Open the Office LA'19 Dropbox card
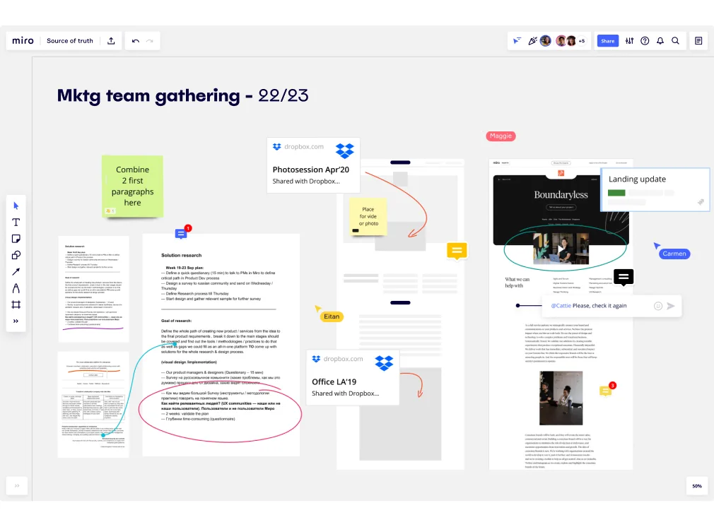Screen dimensions: 714x527 tap(353, 377)
